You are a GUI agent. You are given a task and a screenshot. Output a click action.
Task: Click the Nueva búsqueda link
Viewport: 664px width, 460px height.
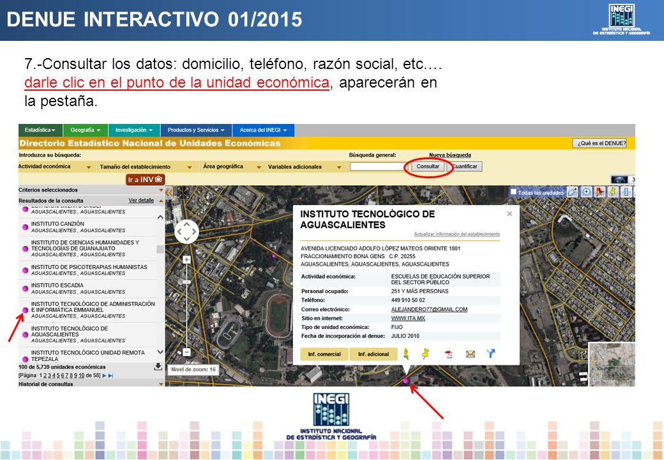pos(450,155)
